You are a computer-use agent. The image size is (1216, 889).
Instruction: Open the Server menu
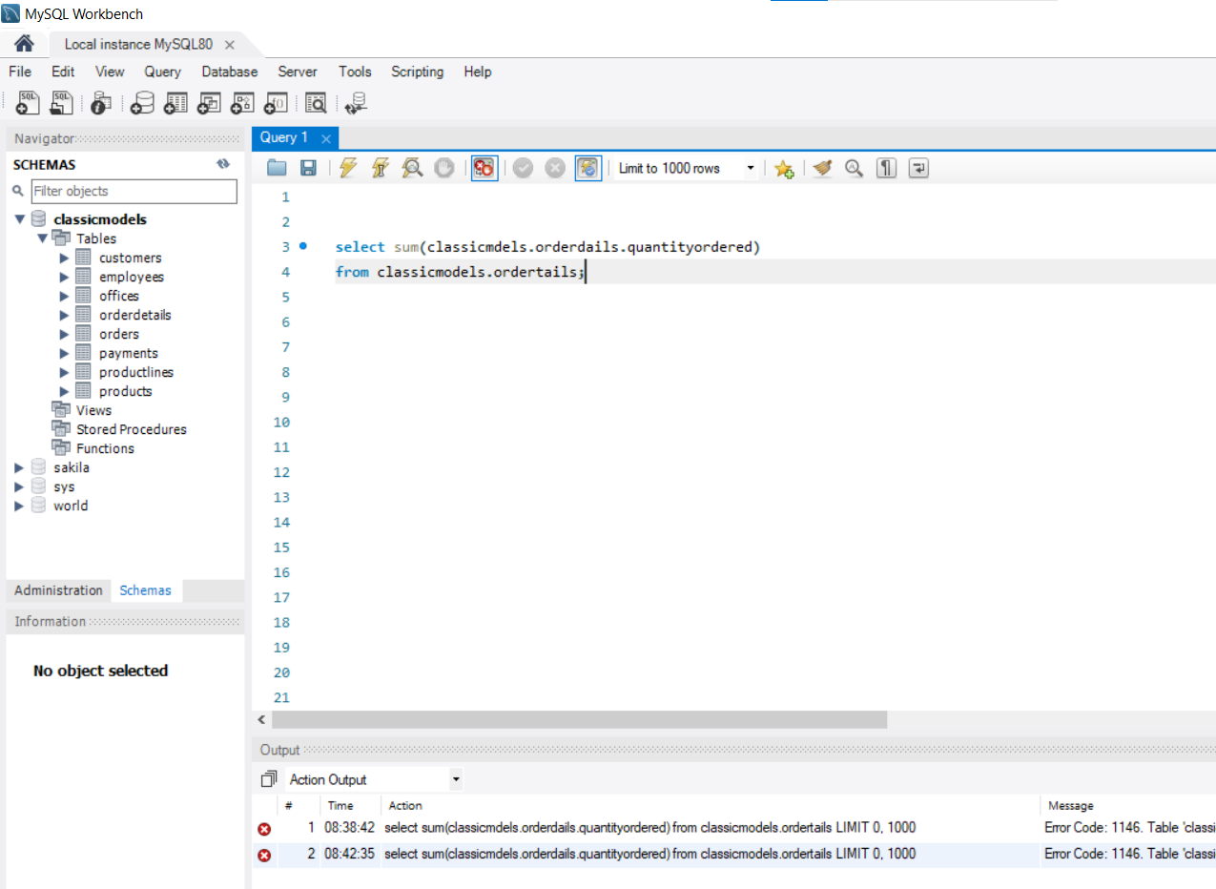pyautogui.click(x=298, y=72)
